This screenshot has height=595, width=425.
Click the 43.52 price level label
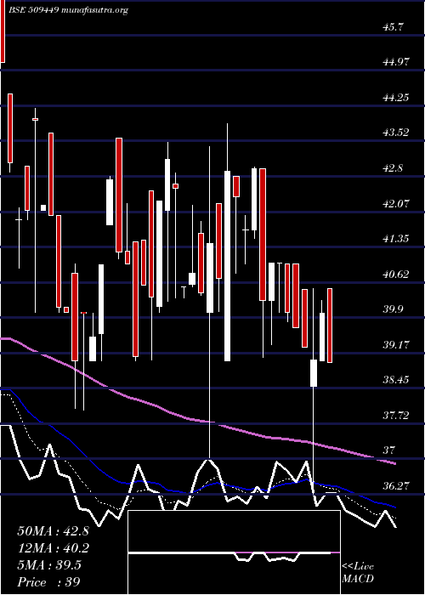click(x=396, y=133)
